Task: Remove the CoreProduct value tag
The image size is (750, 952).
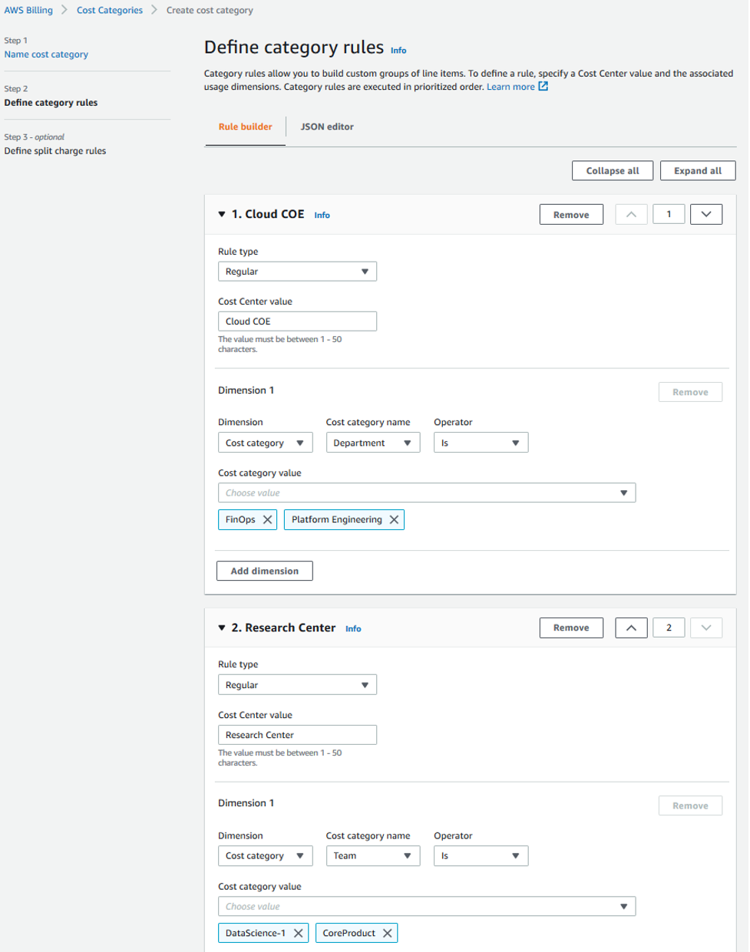Action: tap(388, 934)
